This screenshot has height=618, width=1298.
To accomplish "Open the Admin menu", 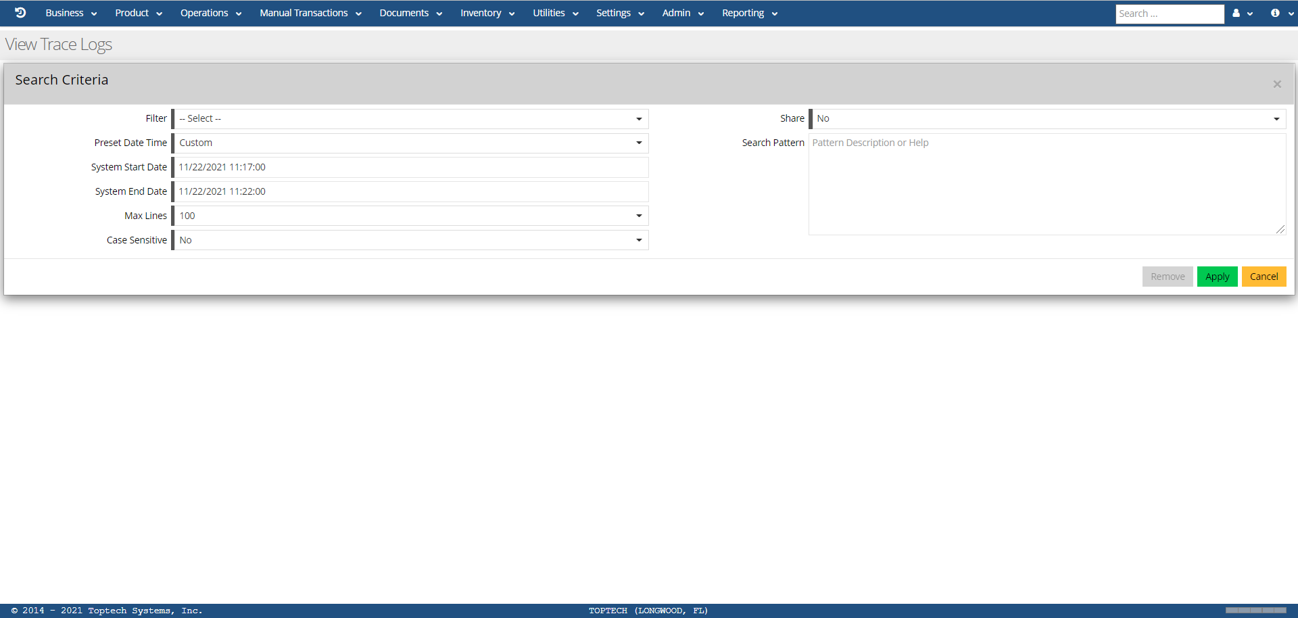I will (683, 13).
